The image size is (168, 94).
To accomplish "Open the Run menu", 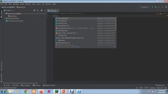I will click(x=34, y=4).
